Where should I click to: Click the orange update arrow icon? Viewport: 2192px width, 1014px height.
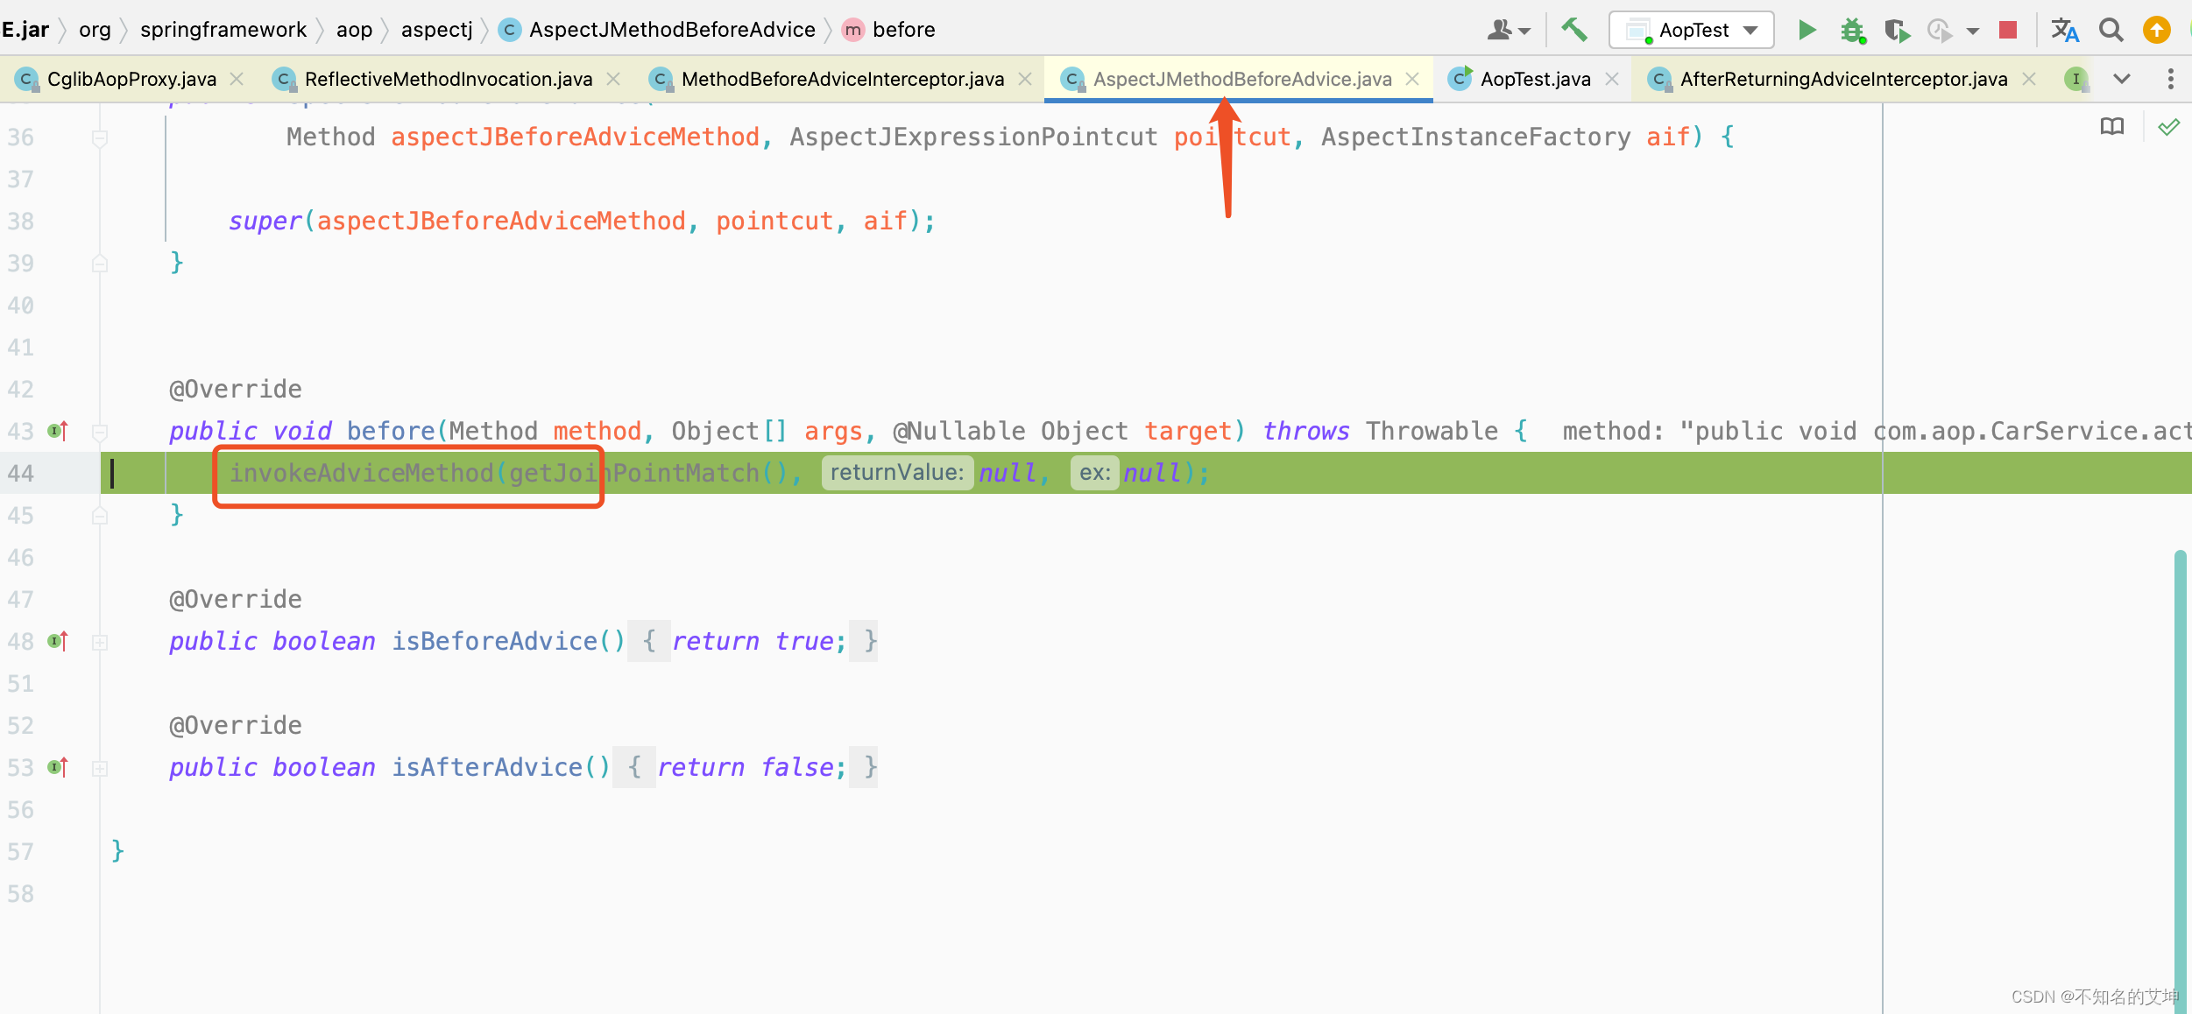click(2156, 30)
